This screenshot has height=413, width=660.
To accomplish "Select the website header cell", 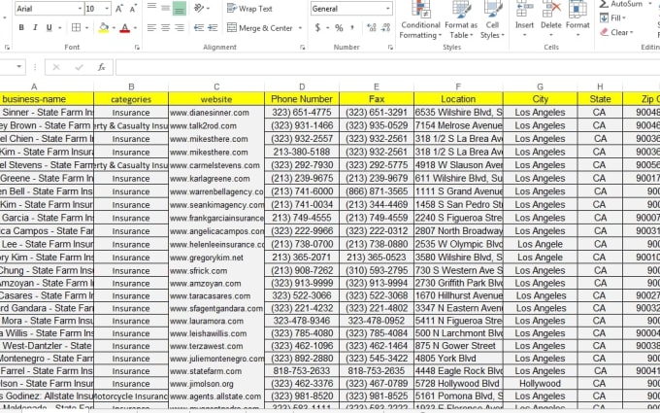I will point(216,99).
